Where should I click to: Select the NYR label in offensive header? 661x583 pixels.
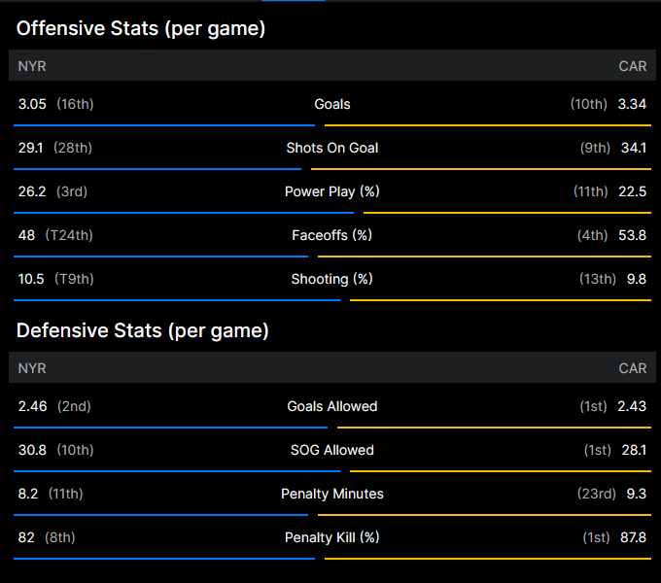point(32,66)
